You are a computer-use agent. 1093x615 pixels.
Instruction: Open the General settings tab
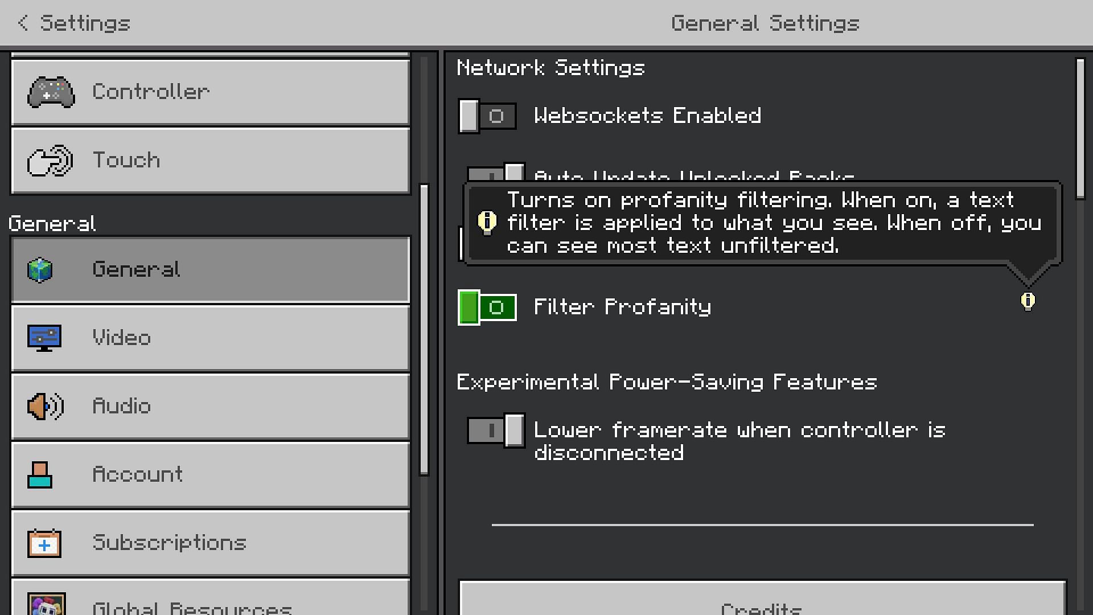[x=210, y=269]
